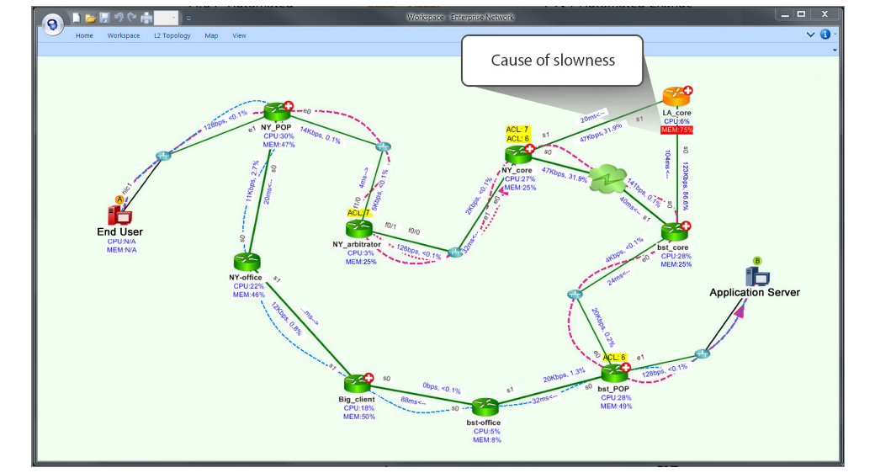The image size is (875, 473).
Task: Print the network map
Action: (x=146, y=18)
